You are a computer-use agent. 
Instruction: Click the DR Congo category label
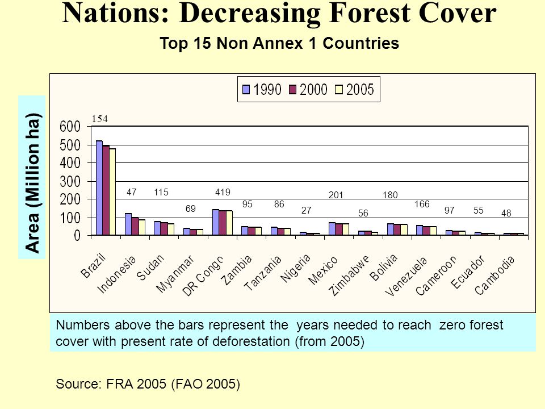click(203, 277)
